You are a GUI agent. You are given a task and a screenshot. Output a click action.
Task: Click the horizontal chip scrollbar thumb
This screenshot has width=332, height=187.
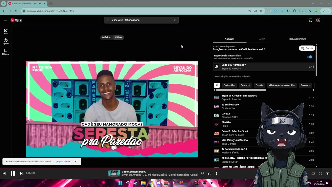click(x=241, y=90)
